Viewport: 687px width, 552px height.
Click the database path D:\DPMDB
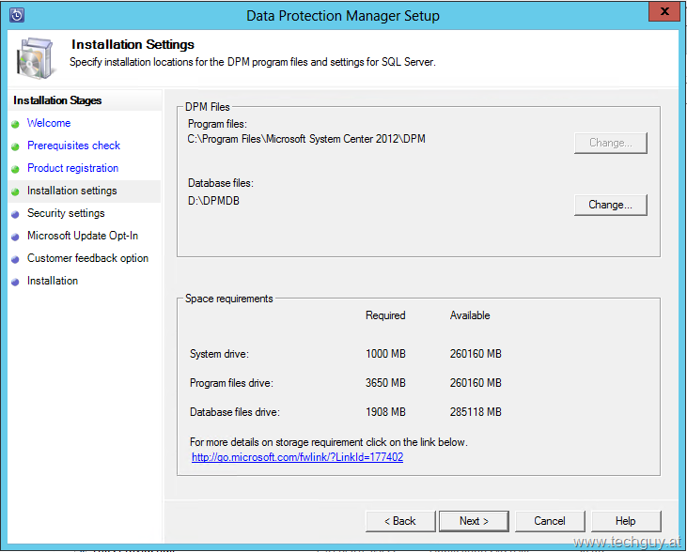[214, 201]
